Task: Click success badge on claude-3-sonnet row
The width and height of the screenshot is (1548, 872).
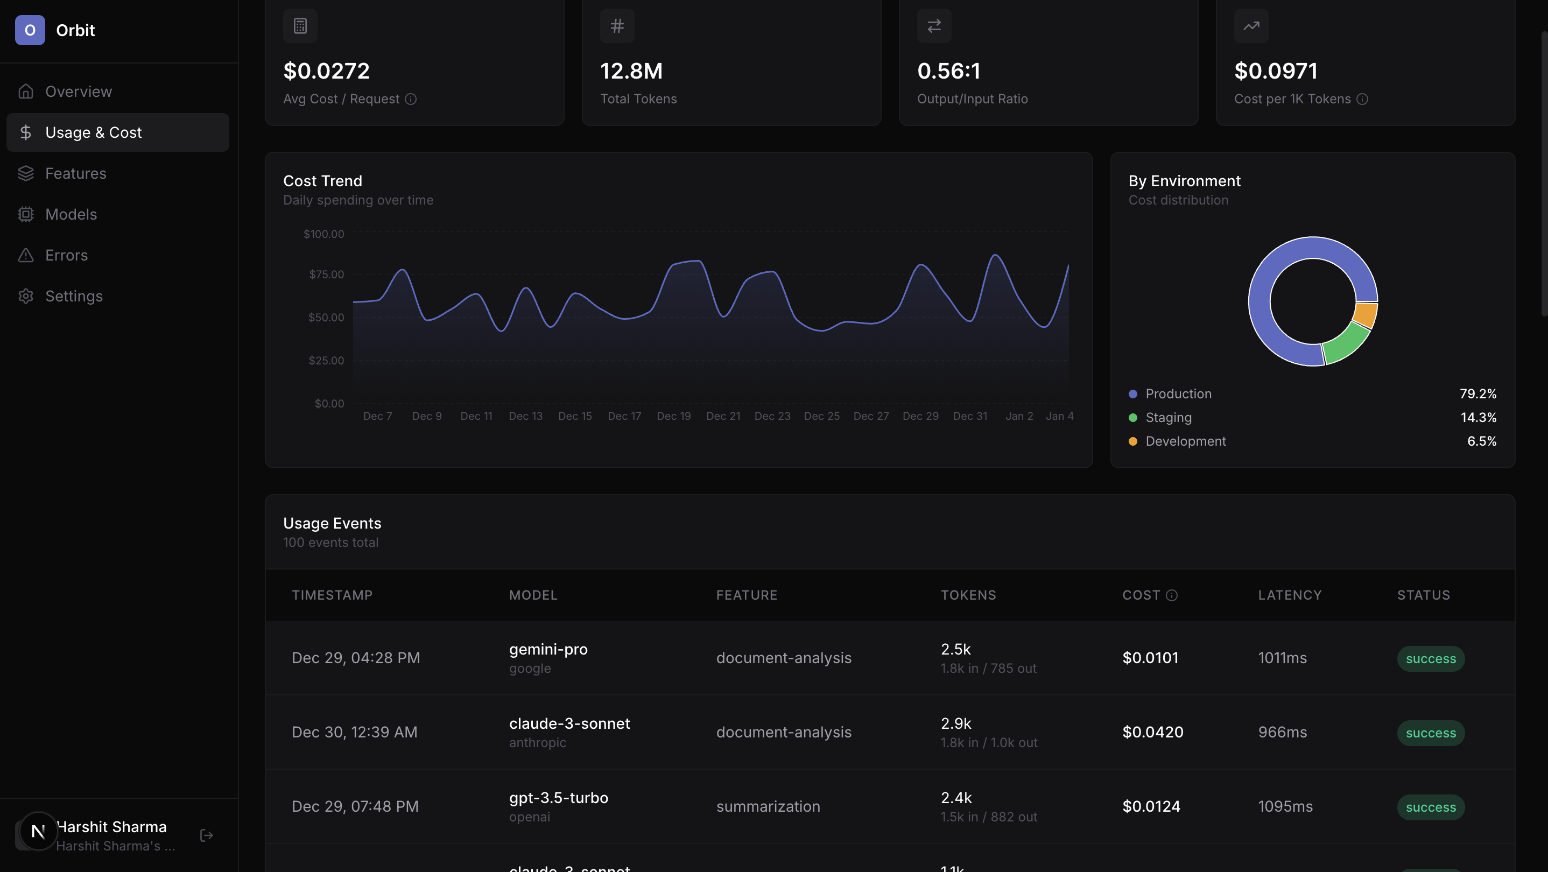Action: pos(1430,733)
